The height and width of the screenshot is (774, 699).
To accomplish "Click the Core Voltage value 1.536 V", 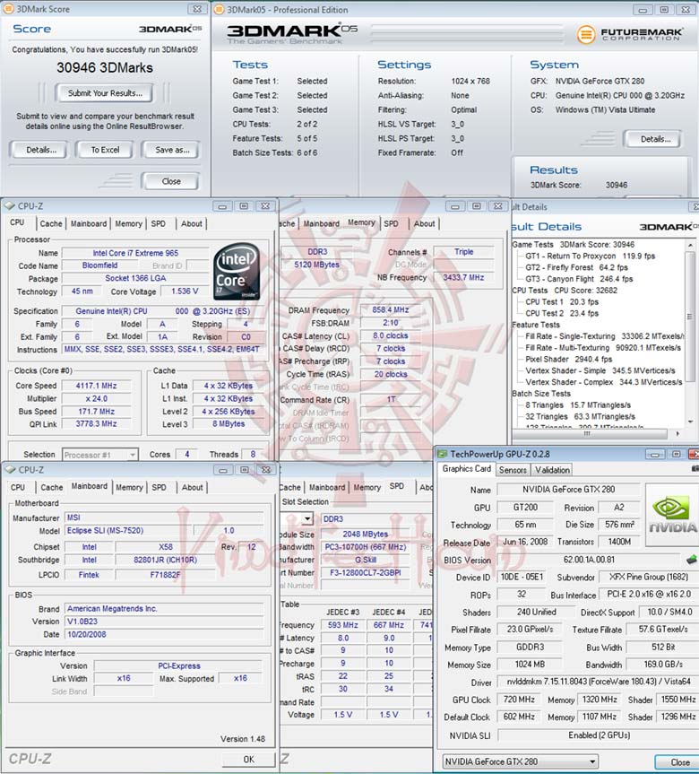I will (x=185, y=291).
